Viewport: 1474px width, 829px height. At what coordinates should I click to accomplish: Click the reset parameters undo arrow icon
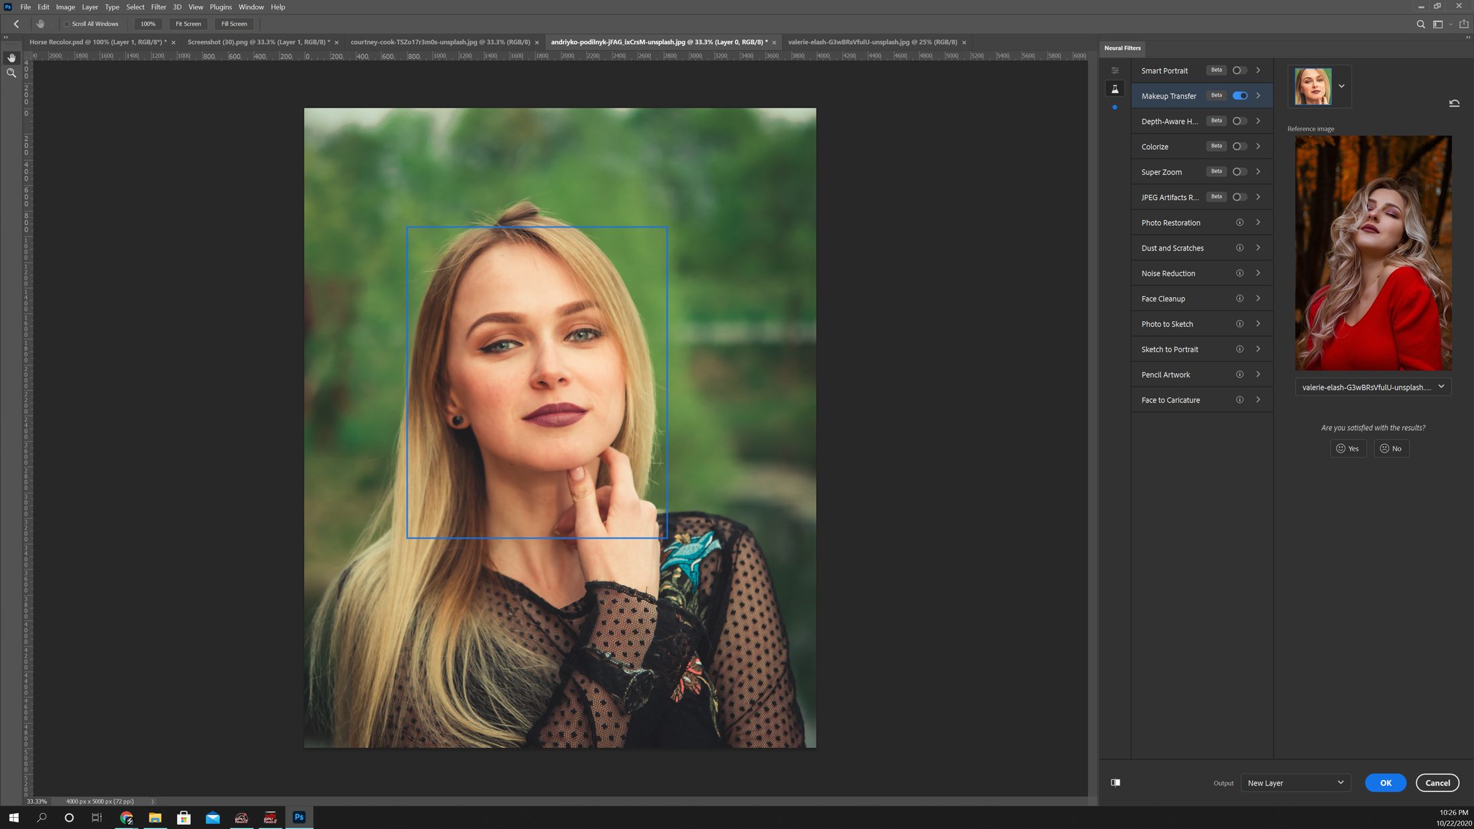[x=1454, y=103]
